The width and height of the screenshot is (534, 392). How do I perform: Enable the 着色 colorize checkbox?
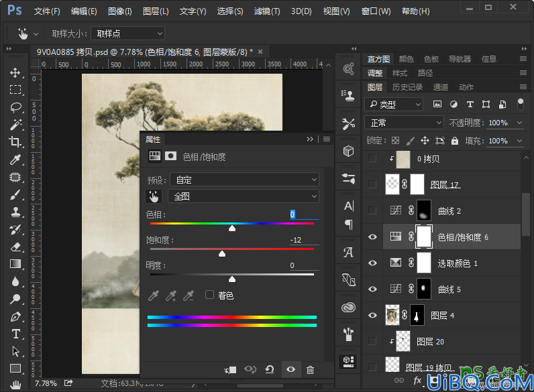(x=209, y=295)
